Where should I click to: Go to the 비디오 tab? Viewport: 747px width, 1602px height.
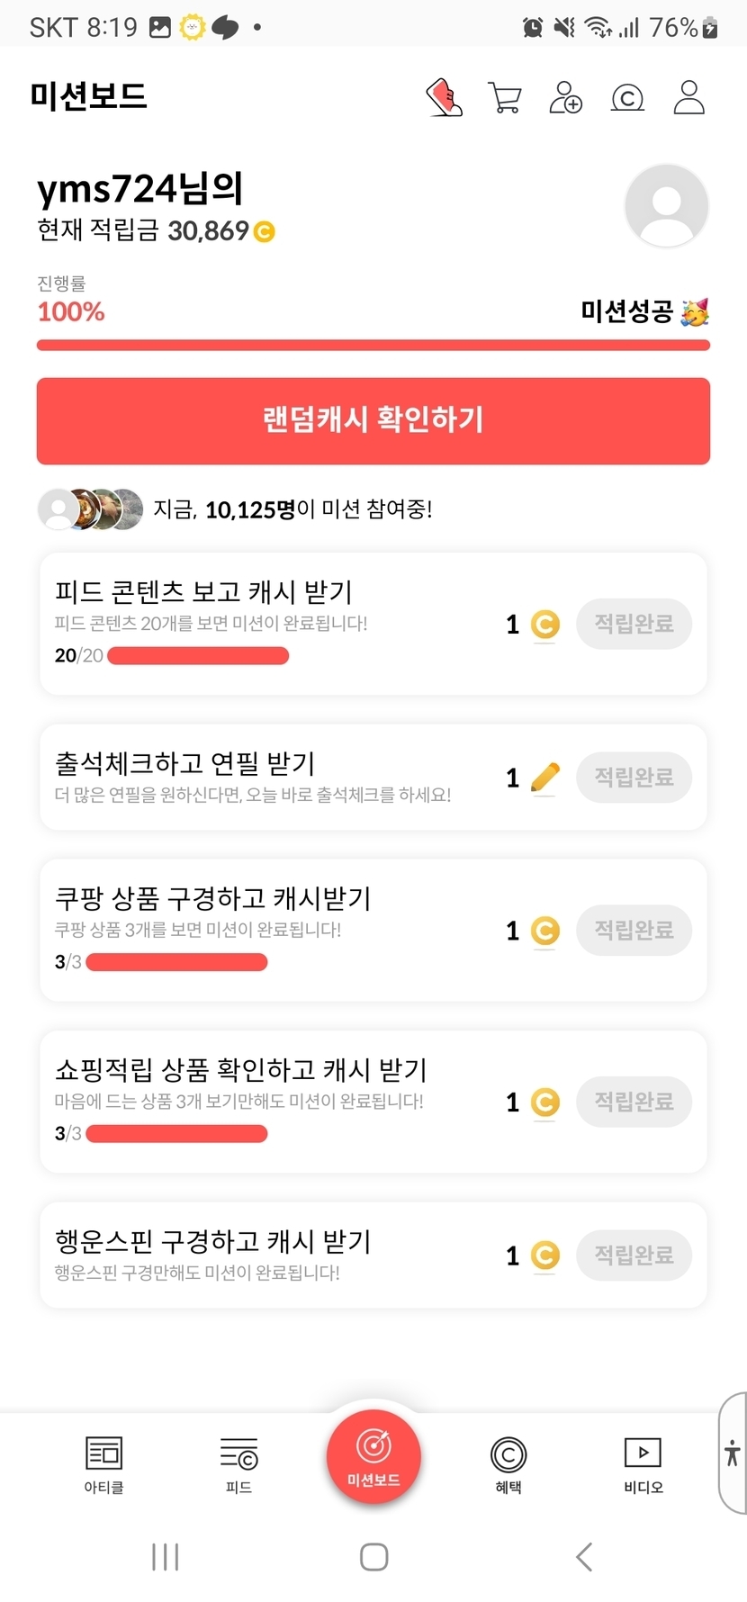click(x=643, y=1463)
